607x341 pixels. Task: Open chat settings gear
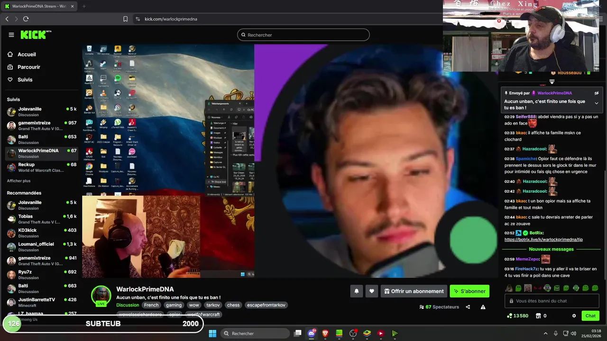tap(574, 316)
